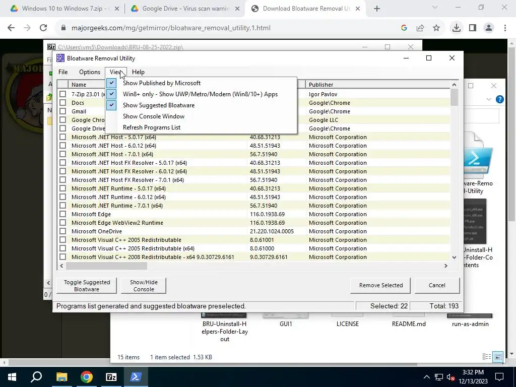This screenshot has height=387, width=516.
Task: Click the muted volume tray icon
Action: pyautogui.click(x=450, y=377)
